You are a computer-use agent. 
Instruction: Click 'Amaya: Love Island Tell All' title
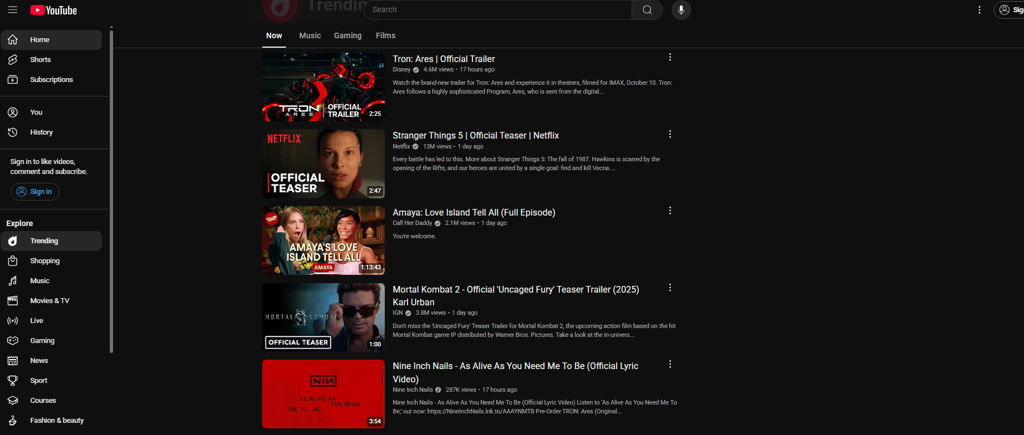[474, 212]
